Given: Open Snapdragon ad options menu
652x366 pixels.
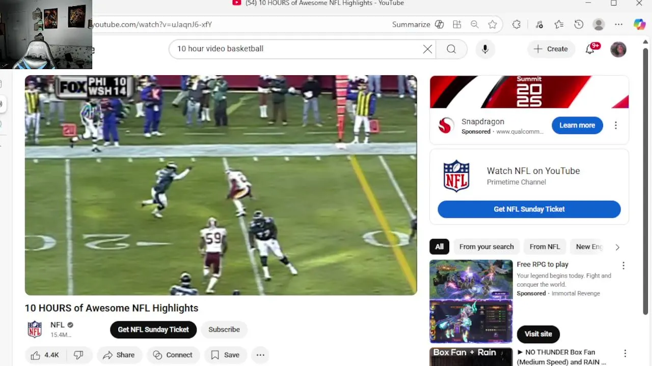Looking at the screenshot, I should 616,125.
